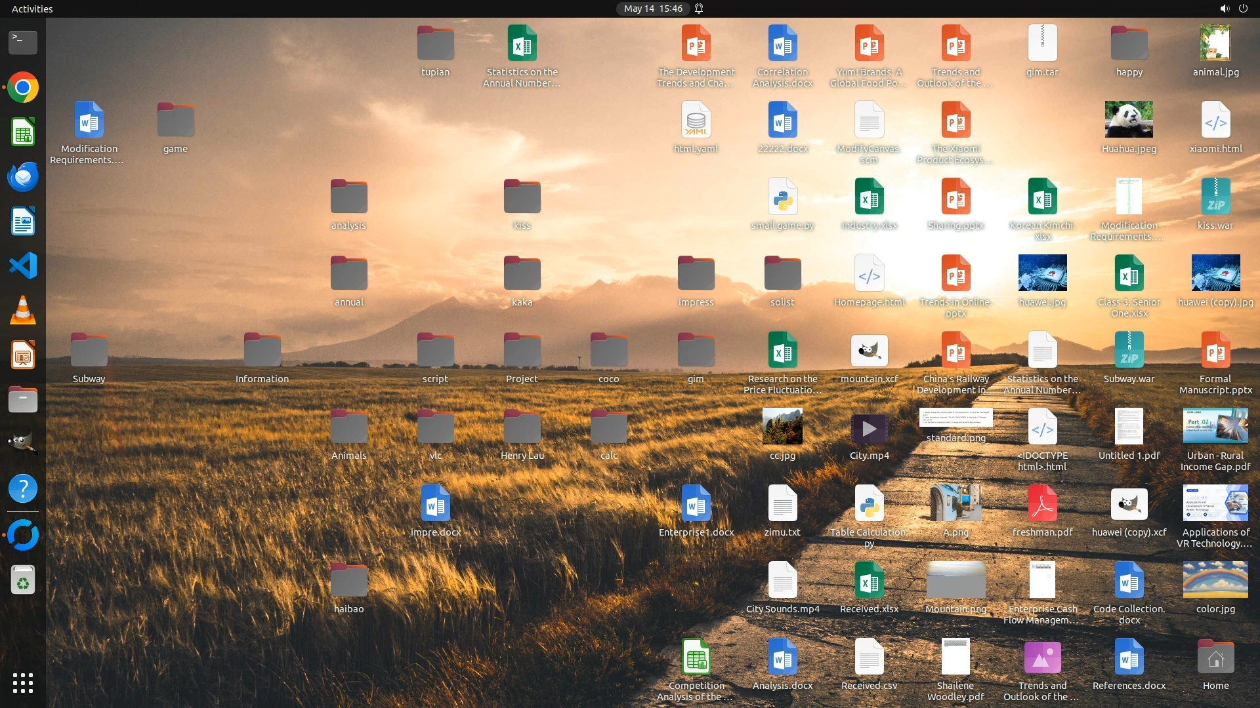Open the sound and power system menu

coord(1233,9)
